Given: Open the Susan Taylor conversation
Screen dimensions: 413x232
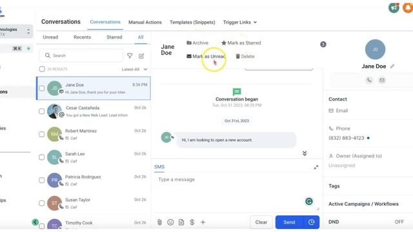Looking at the screenshot, I should click(94, 203).
